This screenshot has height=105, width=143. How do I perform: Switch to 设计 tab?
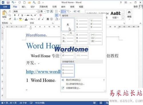click(x=33, y=7)
